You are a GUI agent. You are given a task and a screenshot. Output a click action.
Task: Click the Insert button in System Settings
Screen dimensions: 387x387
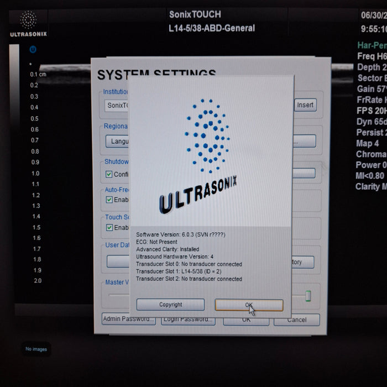[x=305, y=105]
